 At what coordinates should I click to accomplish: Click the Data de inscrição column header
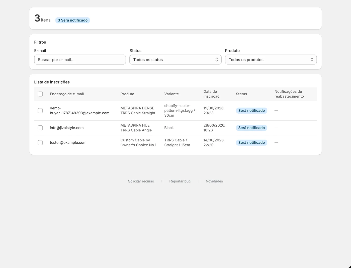pos(211,94)
